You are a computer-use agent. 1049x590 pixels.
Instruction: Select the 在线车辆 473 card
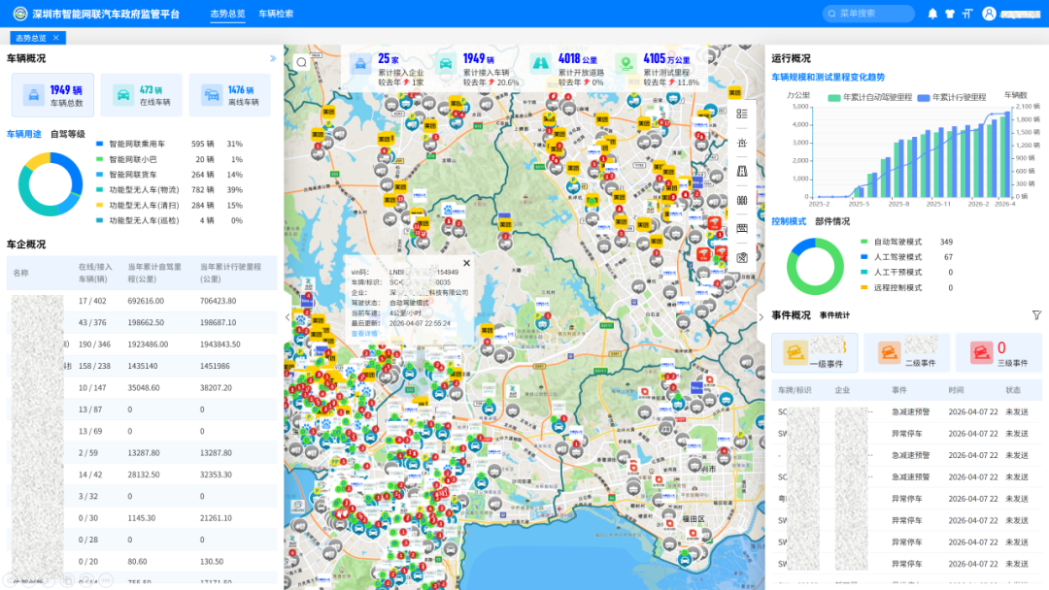[141, 95]
